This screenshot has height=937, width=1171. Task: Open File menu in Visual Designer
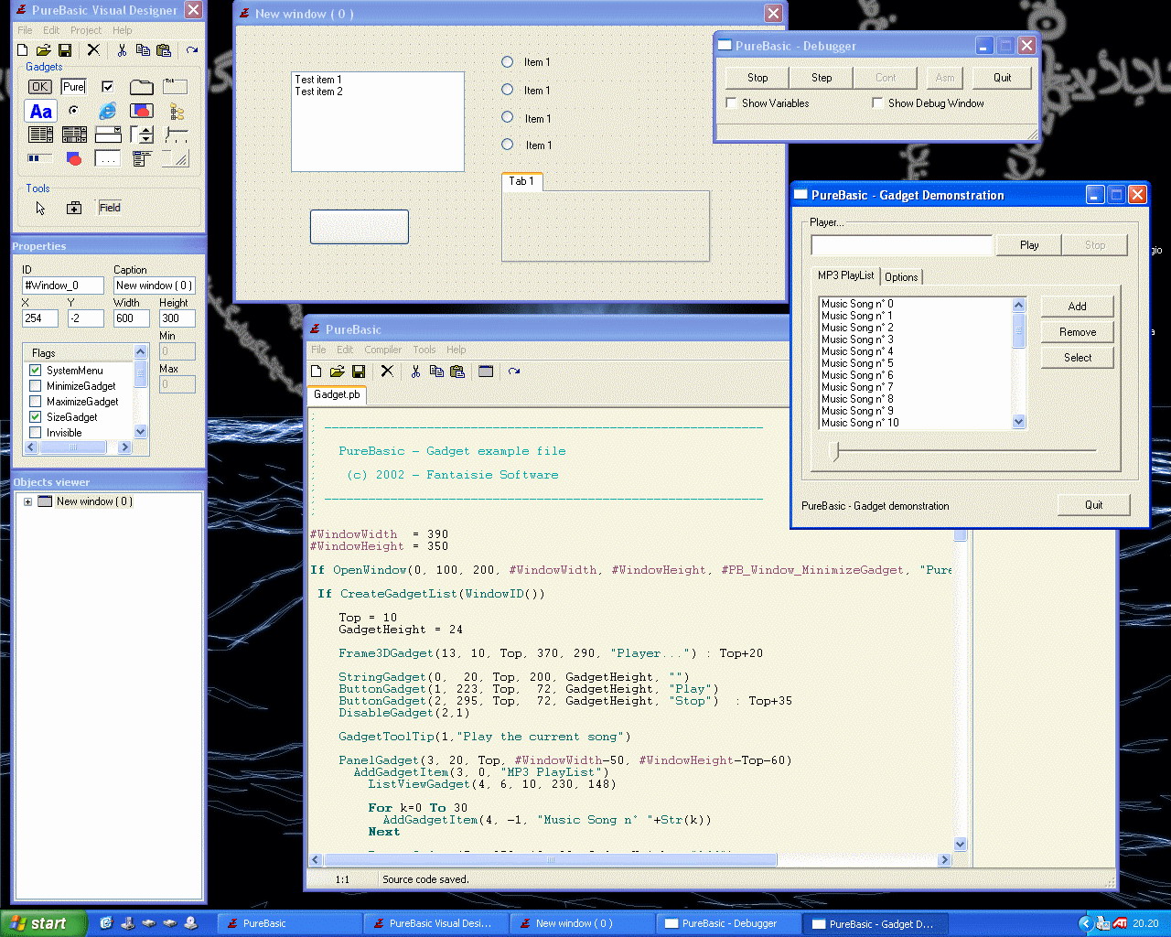point(25,30)
